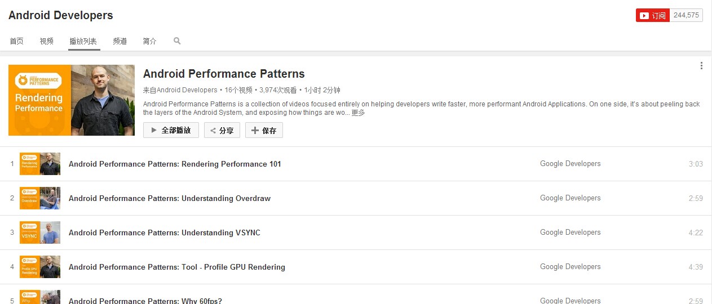Switch to the 视频 videos tab

(47, 41)
